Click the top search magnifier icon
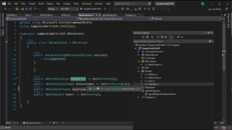This screenshot has height=130, width=232. [x=149, y=4]
